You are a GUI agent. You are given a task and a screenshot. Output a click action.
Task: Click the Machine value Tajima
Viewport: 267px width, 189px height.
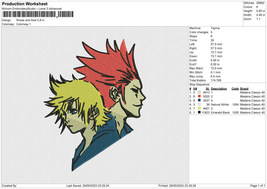click(x=215, y=28)
